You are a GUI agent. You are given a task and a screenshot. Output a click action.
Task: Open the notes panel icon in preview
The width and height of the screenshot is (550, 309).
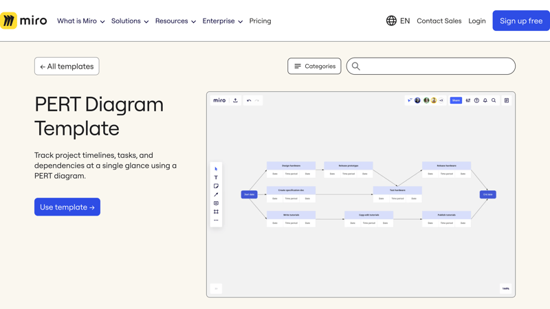507,100
